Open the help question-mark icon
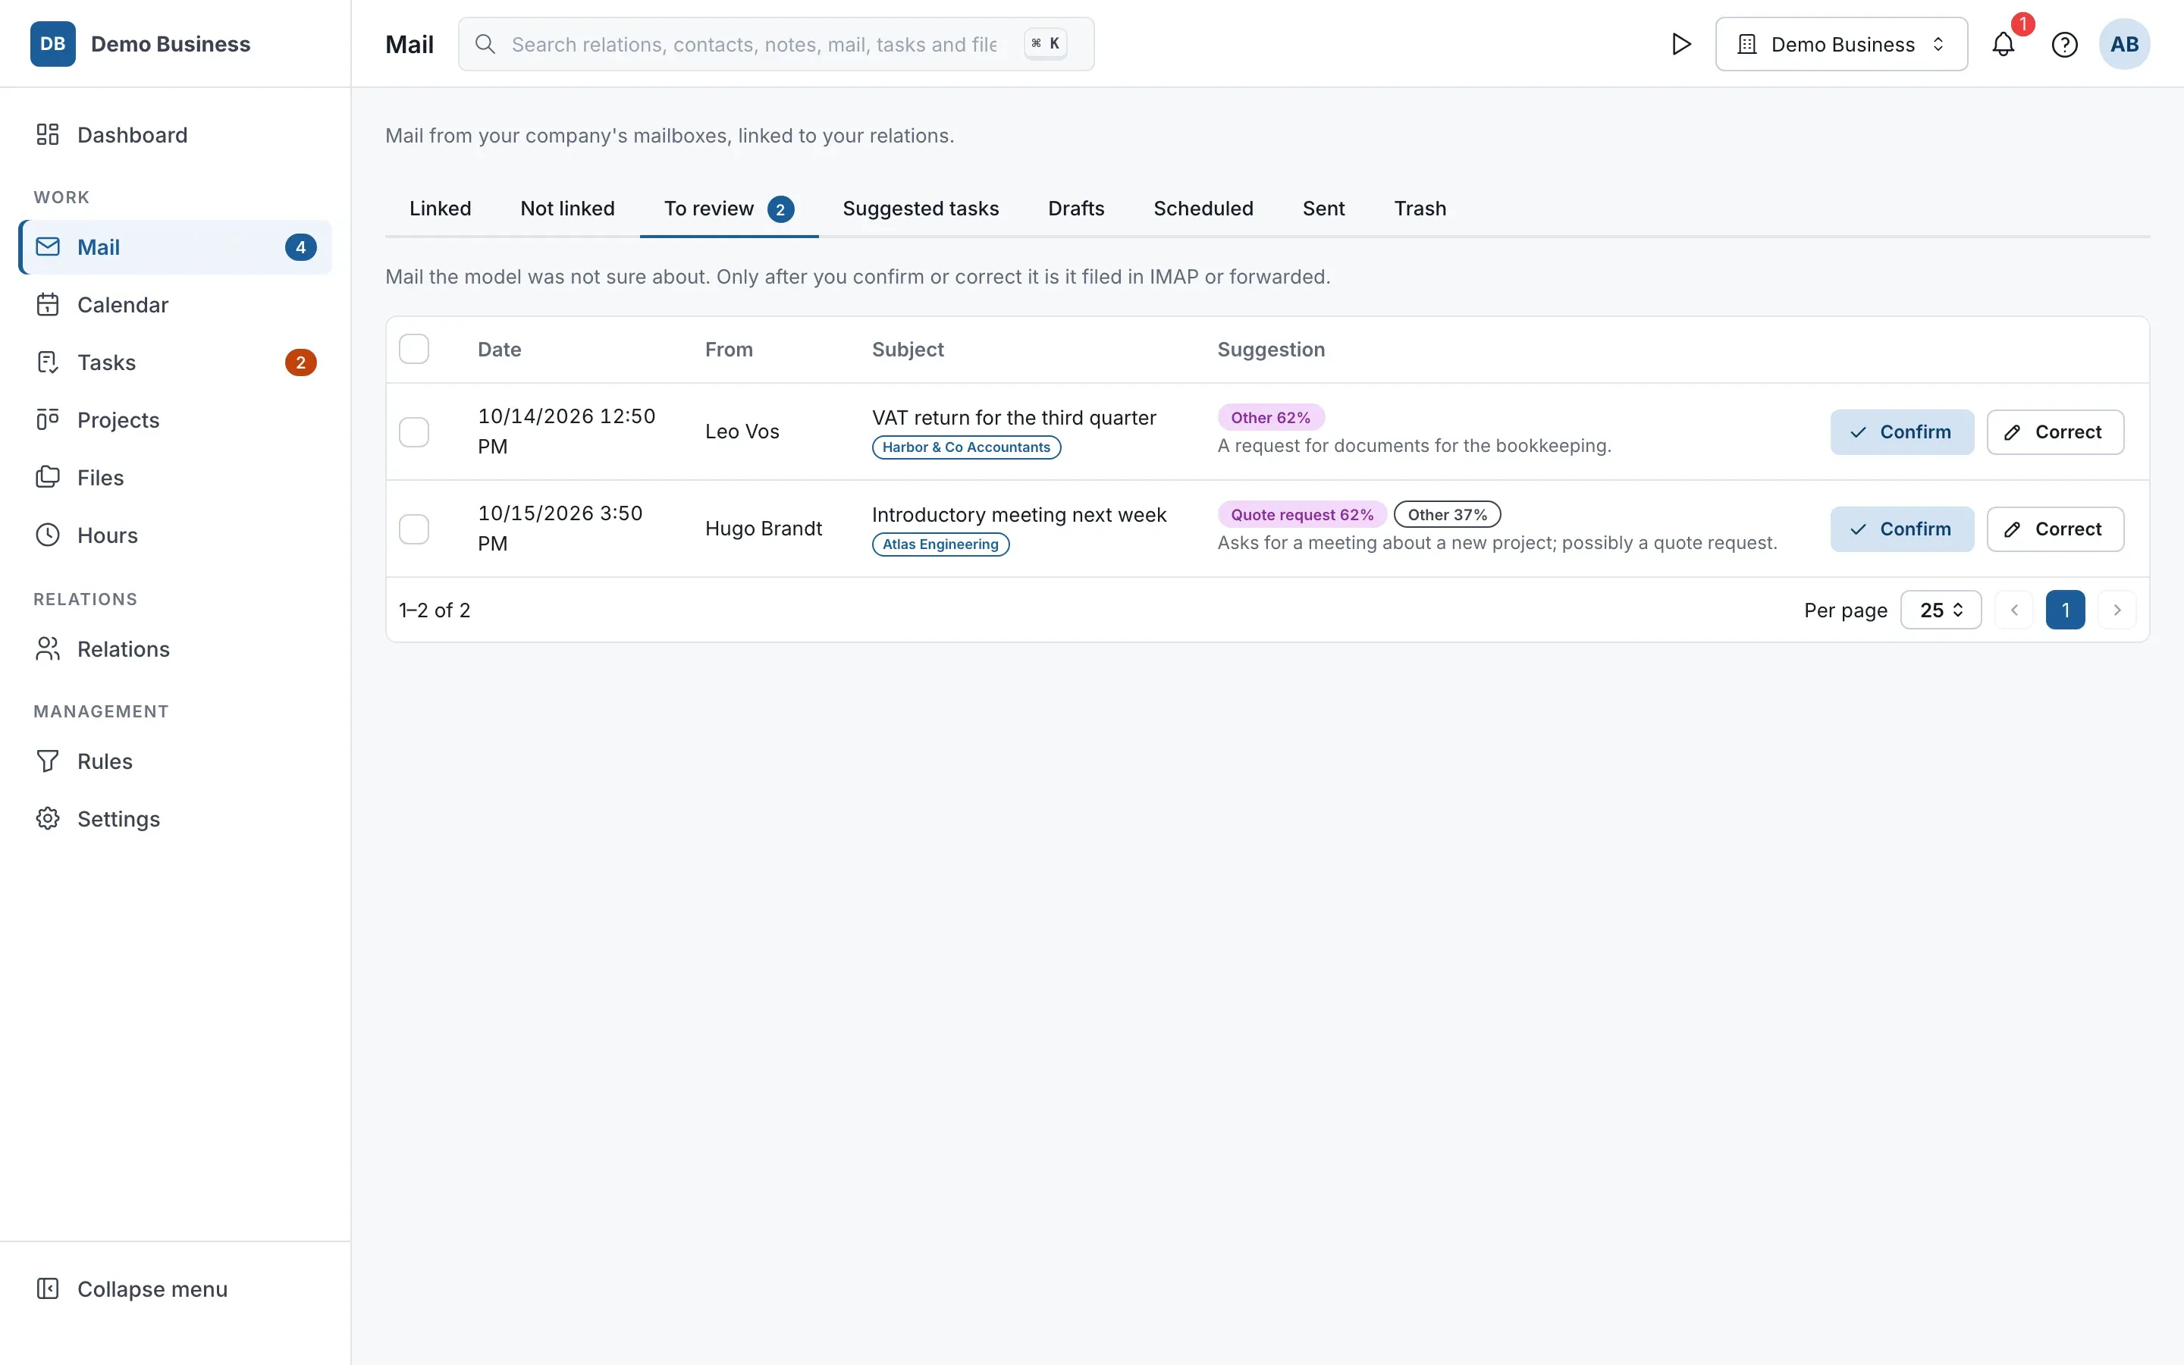 coord(2065,44)
